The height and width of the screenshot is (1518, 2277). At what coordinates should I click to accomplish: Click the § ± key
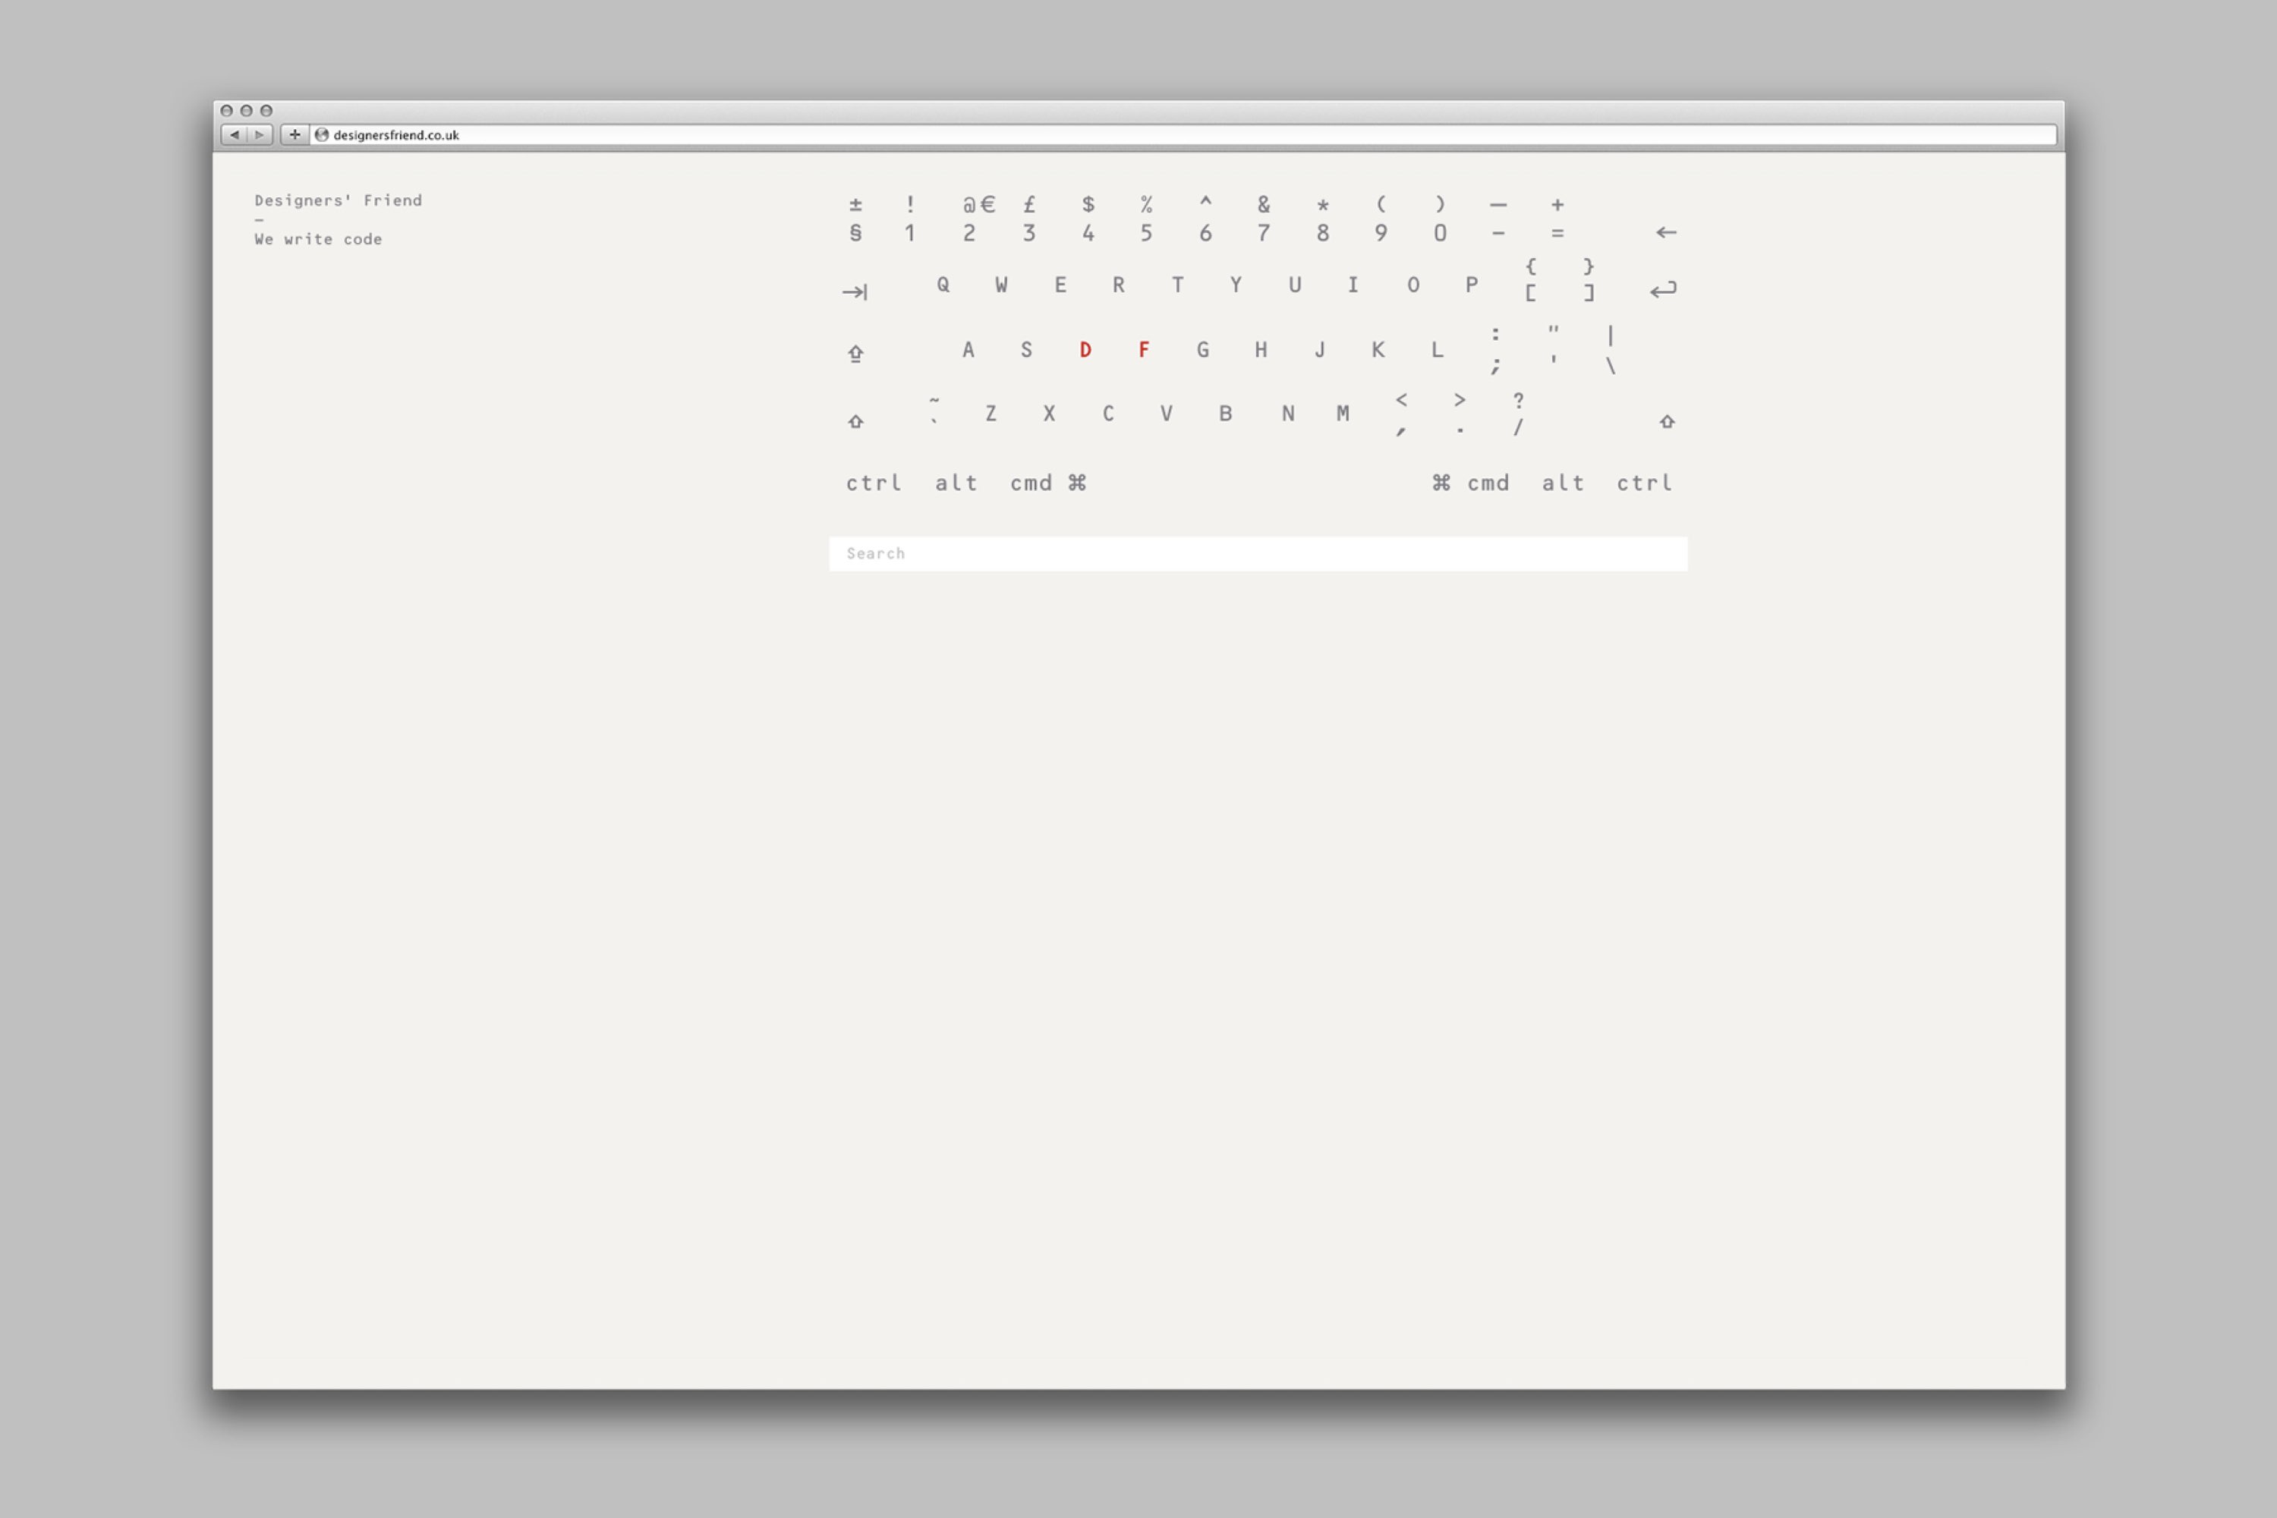pos(855,219)
